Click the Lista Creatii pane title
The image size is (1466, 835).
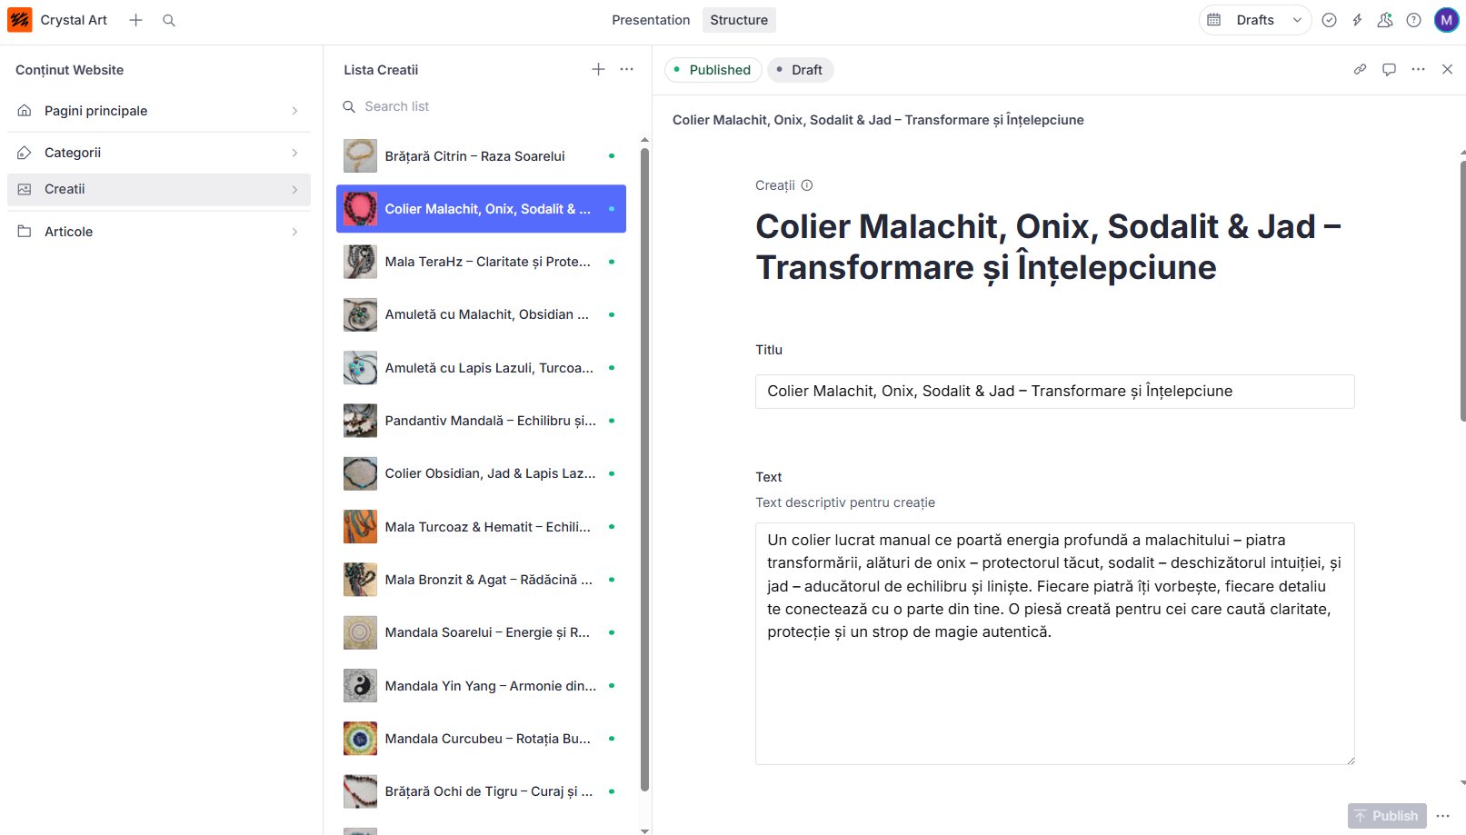(381, 70)
